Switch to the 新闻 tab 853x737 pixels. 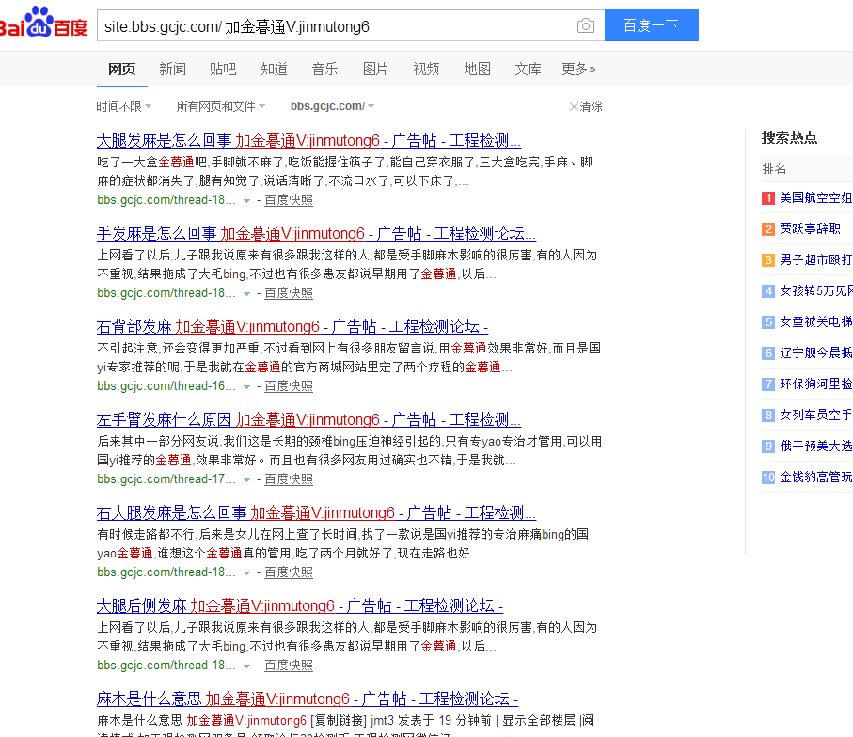[x=173, y=68]
